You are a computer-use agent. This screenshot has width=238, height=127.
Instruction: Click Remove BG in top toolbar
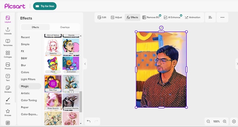[151, 17]
